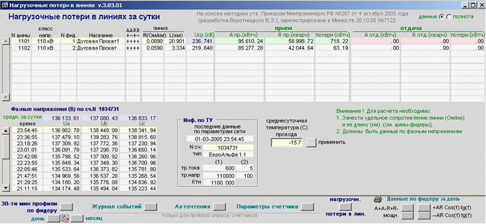The height and width of the screenshot is (224, 486).
Task: Click the 30-ти мин профили по фидеру button
Action: coord(66,207)
